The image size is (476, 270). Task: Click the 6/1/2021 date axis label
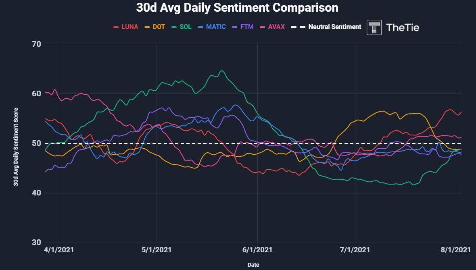point(257,250)
